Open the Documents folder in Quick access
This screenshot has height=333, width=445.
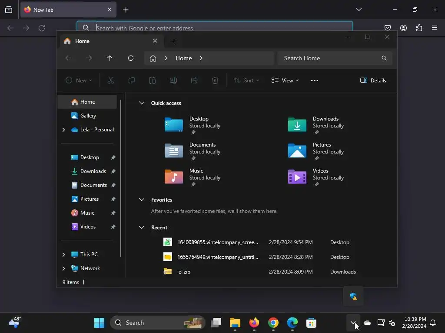coord(193,151)
